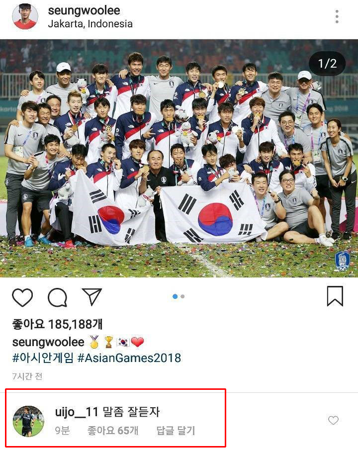
Task: Tap 답글 달기 to reply
Action: pyautogui.click(x=176, y=431)
